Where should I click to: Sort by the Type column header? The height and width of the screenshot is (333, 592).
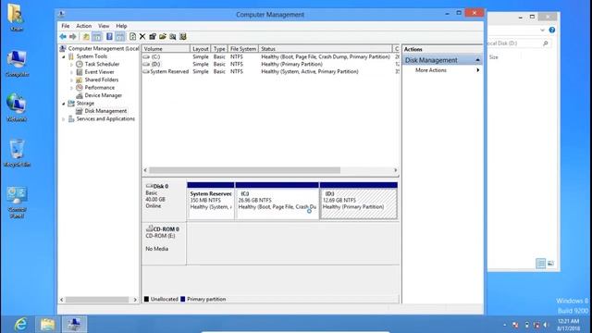tap(219, 49)
